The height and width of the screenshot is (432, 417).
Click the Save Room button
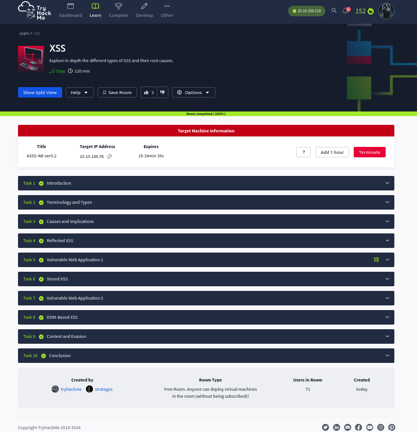click(x=117, y=92)
